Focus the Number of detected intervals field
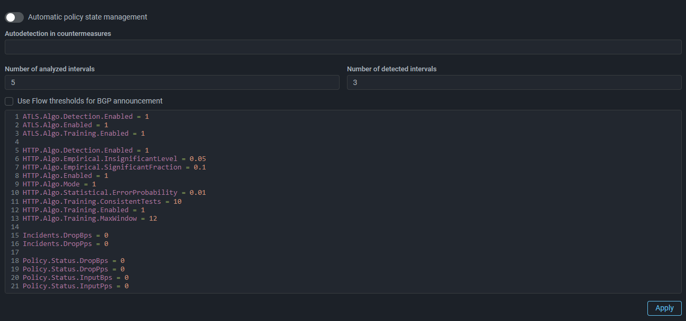 coord(514,82)
